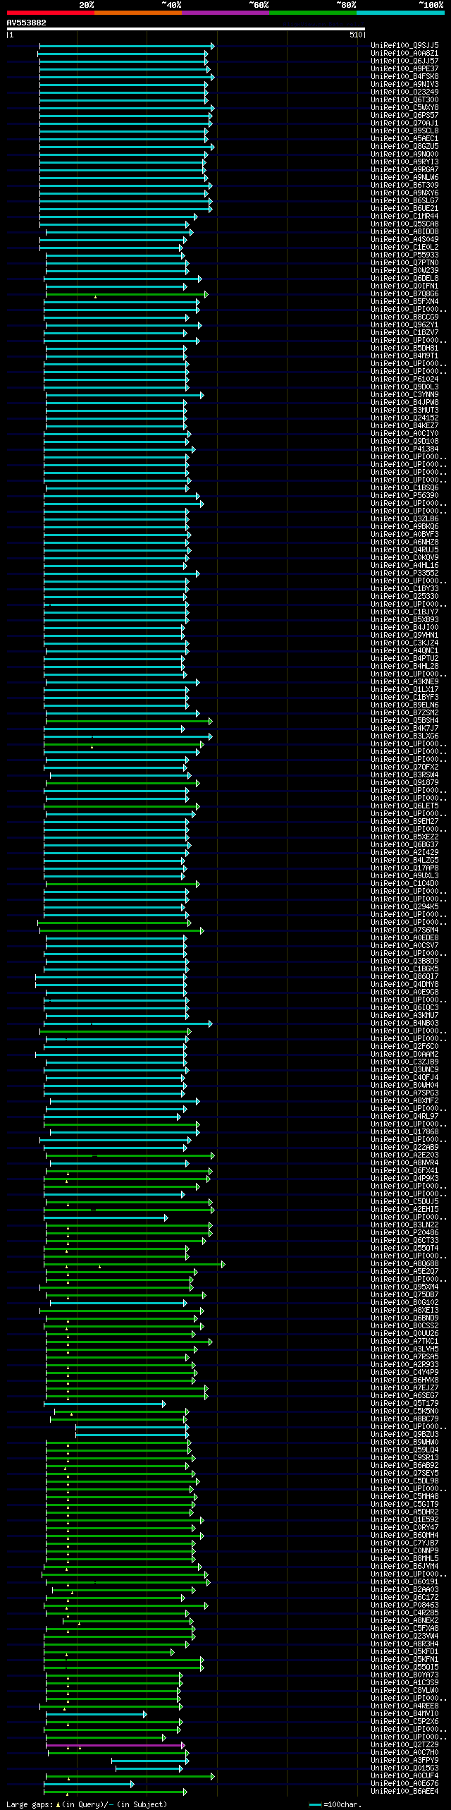Click the short cyan bar for UniRef100_Q015G3
This screenshot has width=451, height=1810.
[149, 1768]
